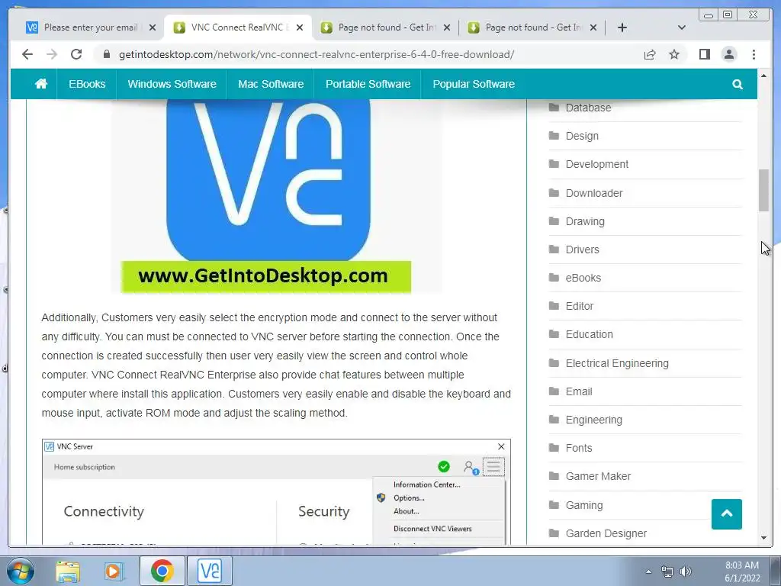Open the Engineering category link
The height and width of the screenshot is (586, 781).
pos(593,420)
